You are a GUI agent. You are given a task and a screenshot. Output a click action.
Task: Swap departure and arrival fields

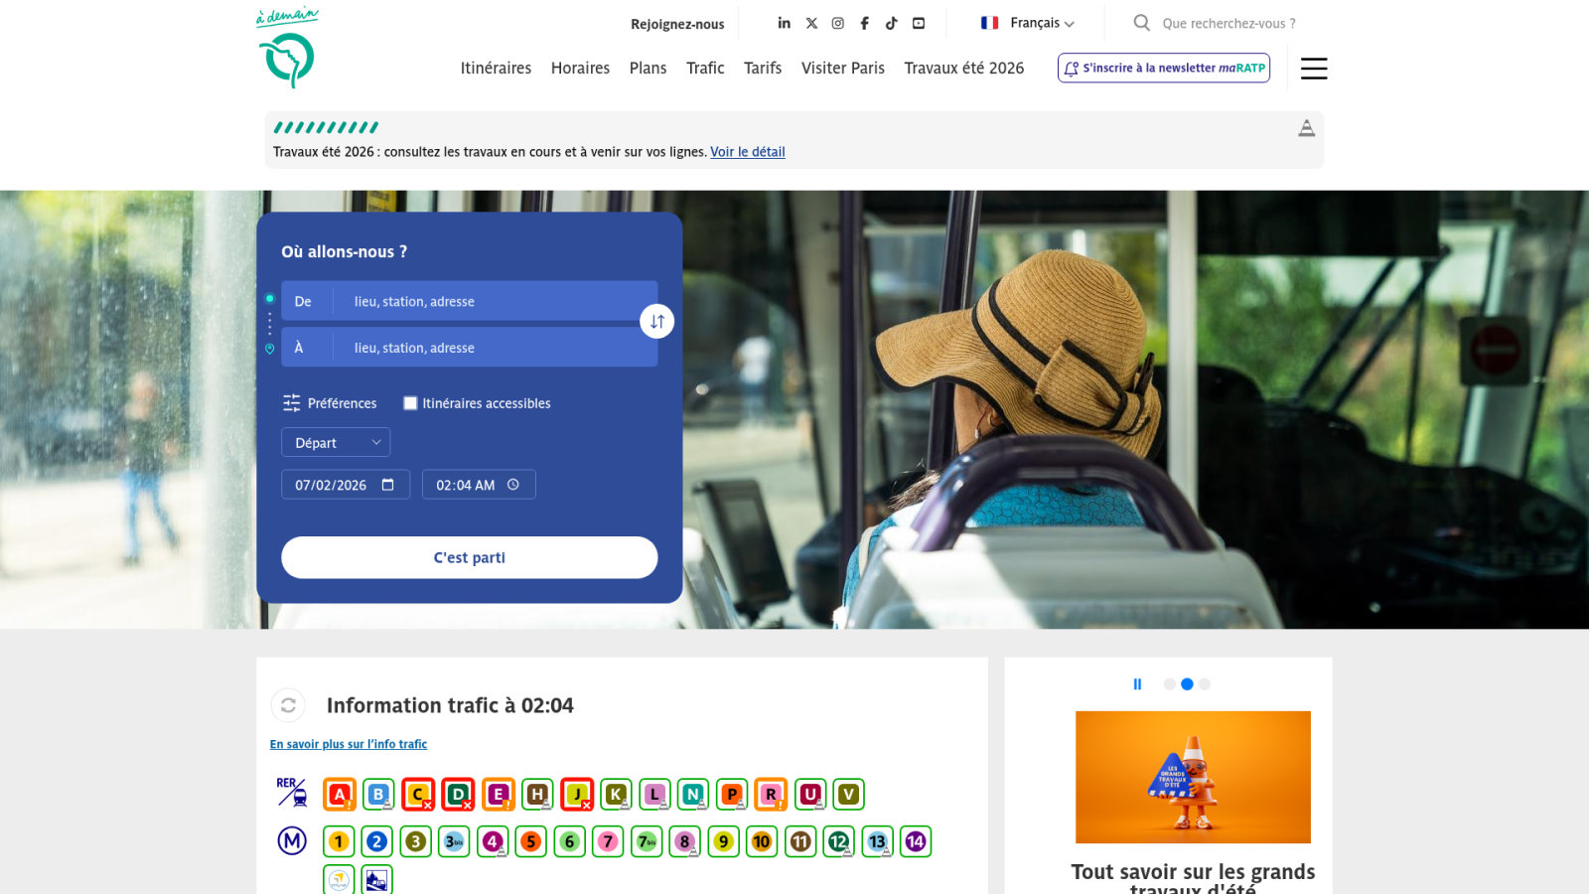coord(656,321)
